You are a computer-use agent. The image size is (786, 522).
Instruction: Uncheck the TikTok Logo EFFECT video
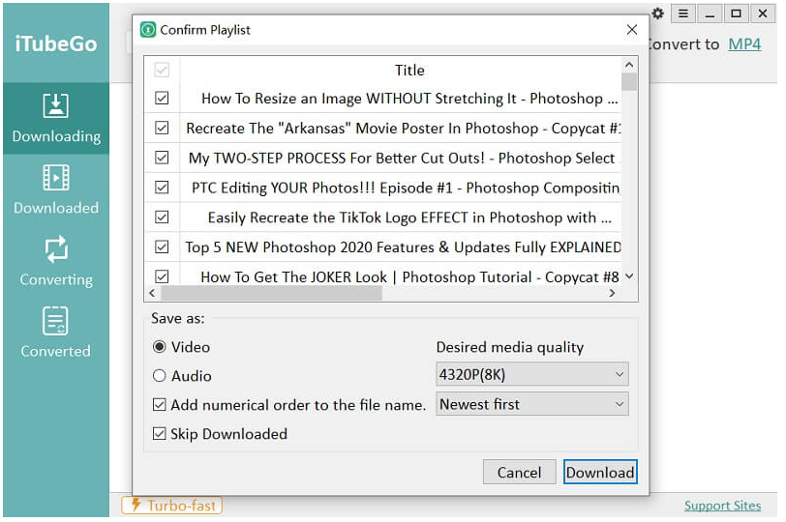pyautogui.click(x=162, y=217)
